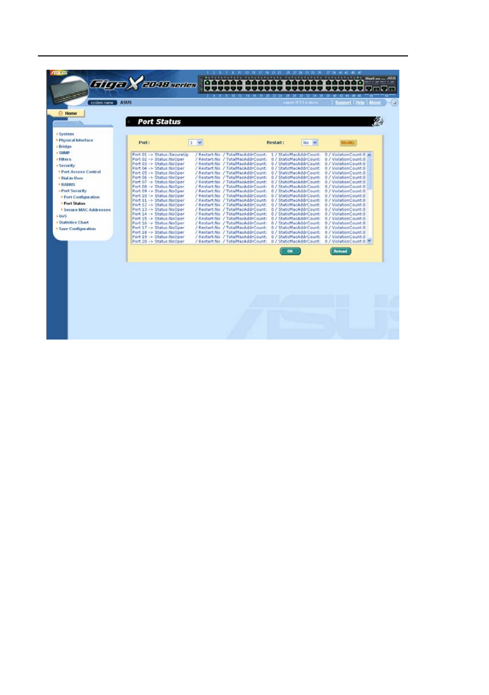Viewport: 489px width, 695px height.
Task: Collapse the Port Security submenu
Action: [73, 191]
